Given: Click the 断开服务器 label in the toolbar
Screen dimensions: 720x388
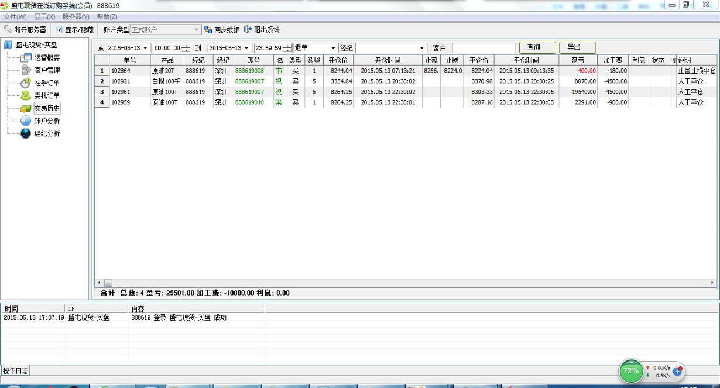Looking at the screenshot, I should [x=30, y=29].
